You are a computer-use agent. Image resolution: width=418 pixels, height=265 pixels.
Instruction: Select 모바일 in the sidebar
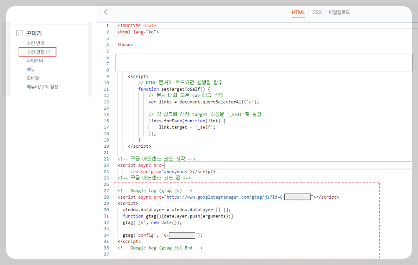32,78
